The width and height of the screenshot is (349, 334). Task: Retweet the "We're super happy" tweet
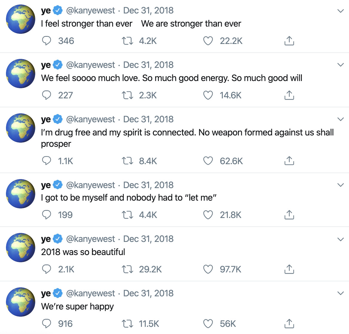(127, 324)
